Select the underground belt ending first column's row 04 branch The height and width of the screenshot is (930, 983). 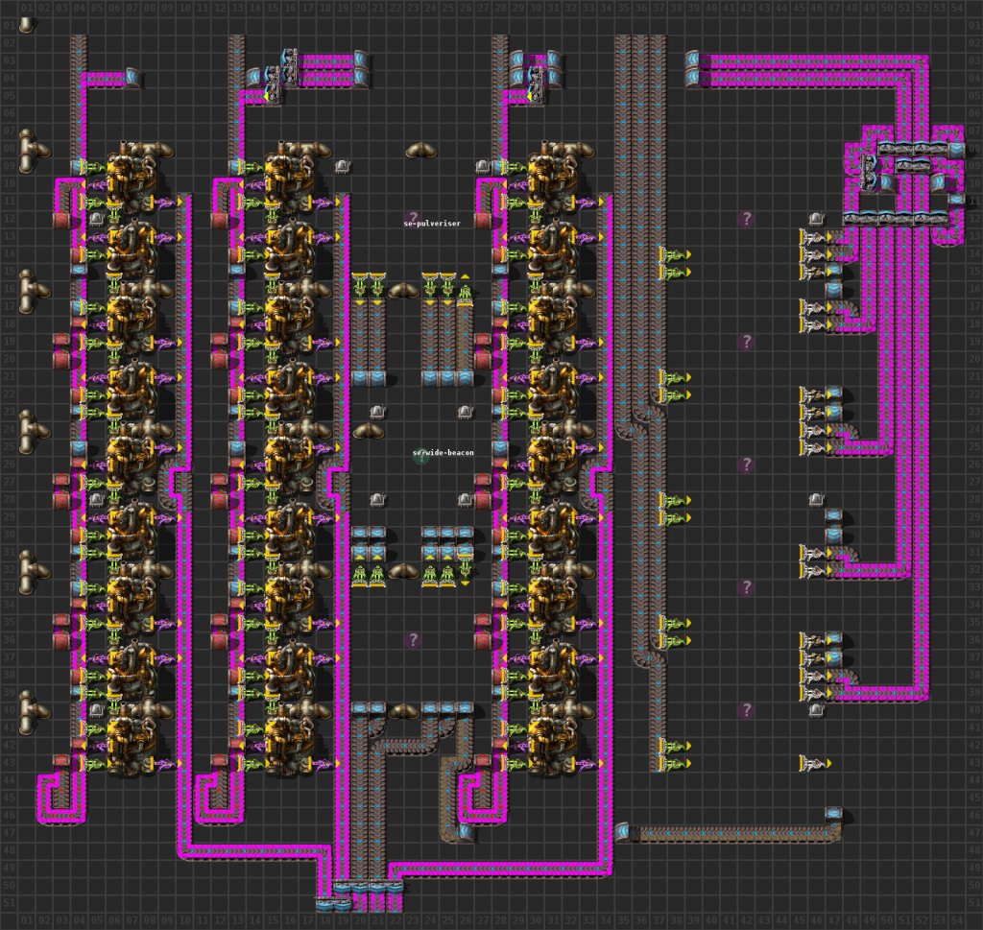click(133, 78)
